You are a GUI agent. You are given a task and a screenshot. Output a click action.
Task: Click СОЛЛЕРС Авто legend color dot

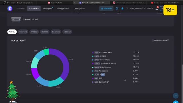tap(93, 53)
